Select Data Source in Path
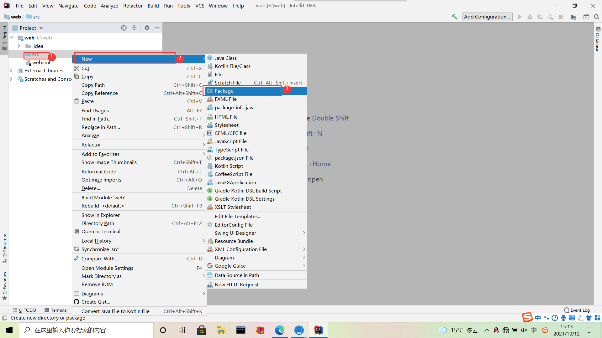The height and width of the screenshot is (338, 602). point(256,275)
